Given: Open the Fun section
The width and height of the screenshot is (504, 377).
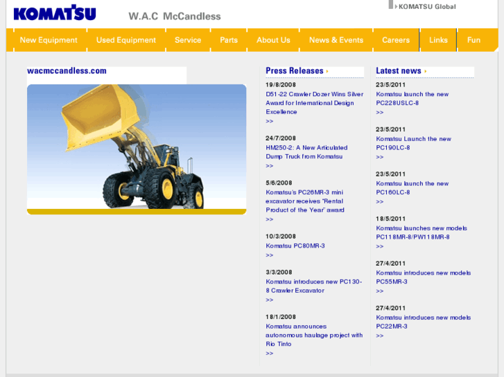Looking at the screenshot, I should coord(473,40).
